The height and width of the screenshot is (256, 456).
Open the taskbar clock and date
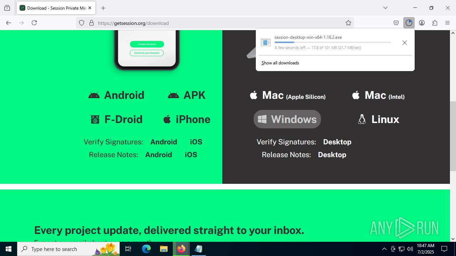[x=425, y=249]
